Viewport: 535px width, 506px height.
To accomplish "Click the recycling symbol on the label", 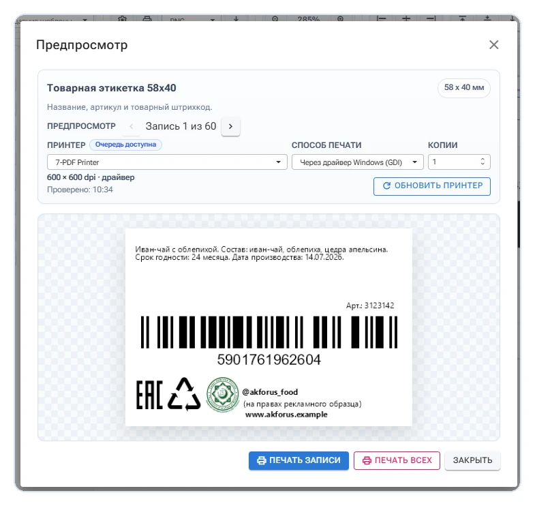I will [184, 394].
